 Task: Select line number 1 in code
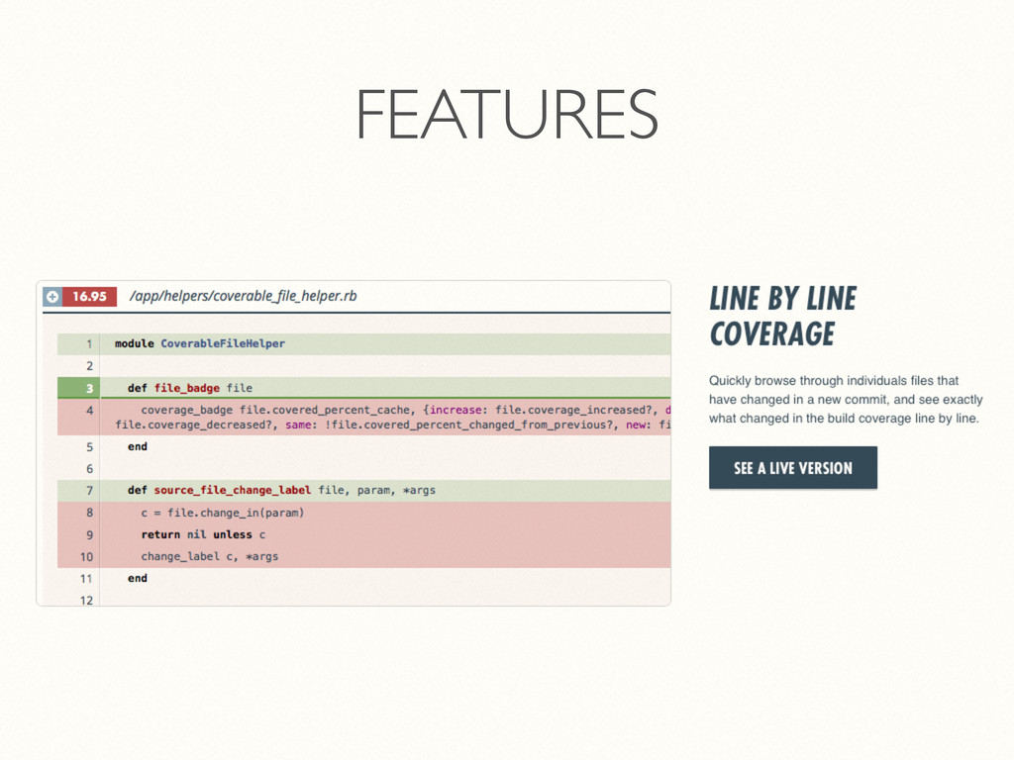coord(89,343)
